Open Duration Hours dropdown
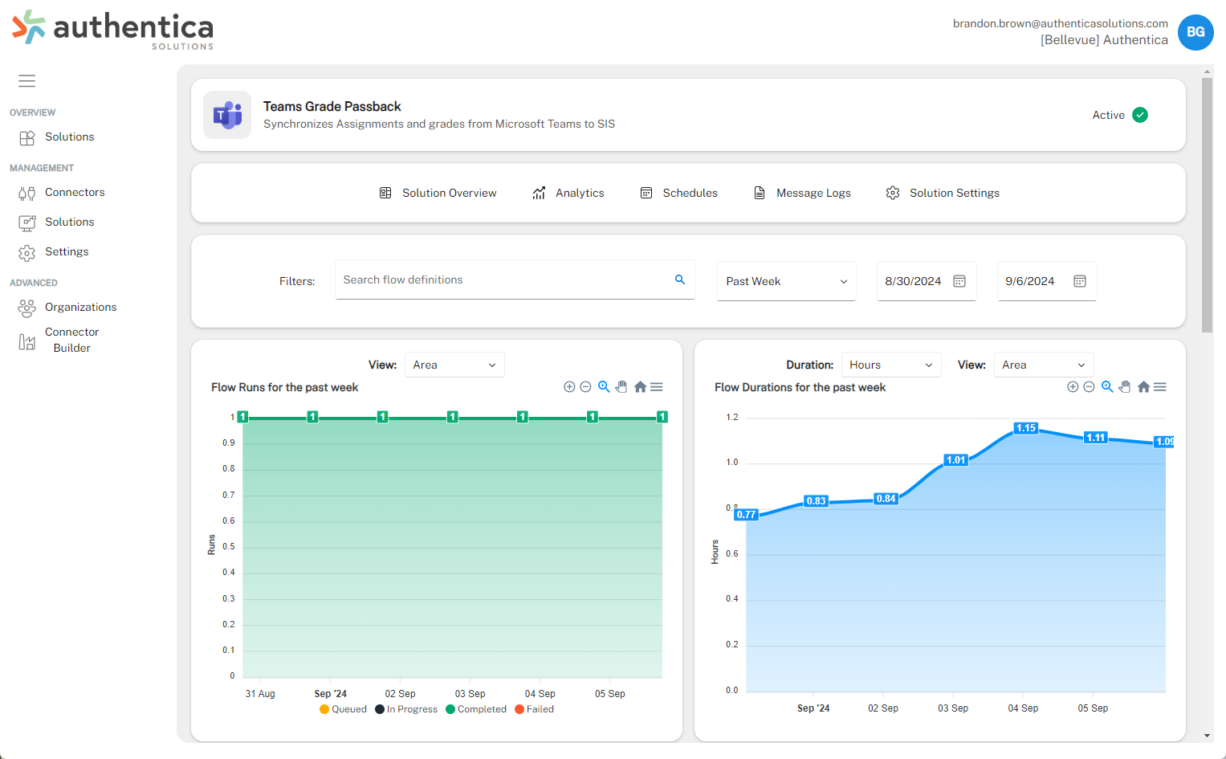Image resolution: width=1226 pixels, height=759 pixels. tap(891, 365)
